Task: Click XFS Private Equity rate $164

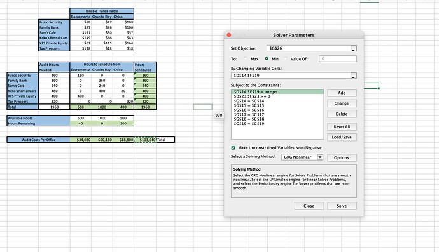Action: tap(123, 43)
